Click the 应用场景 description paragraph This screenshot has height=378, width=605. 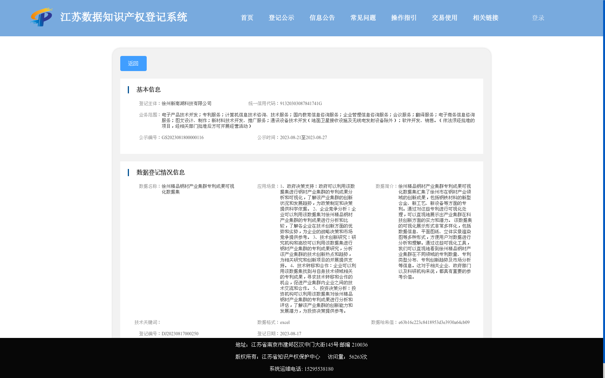coord(318,249)
